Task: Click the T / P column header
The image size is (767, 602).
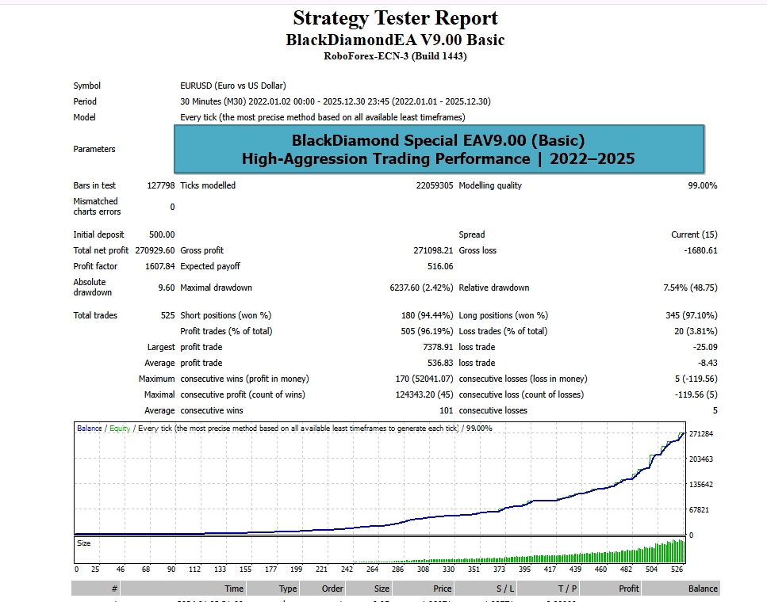Action: 567,589
